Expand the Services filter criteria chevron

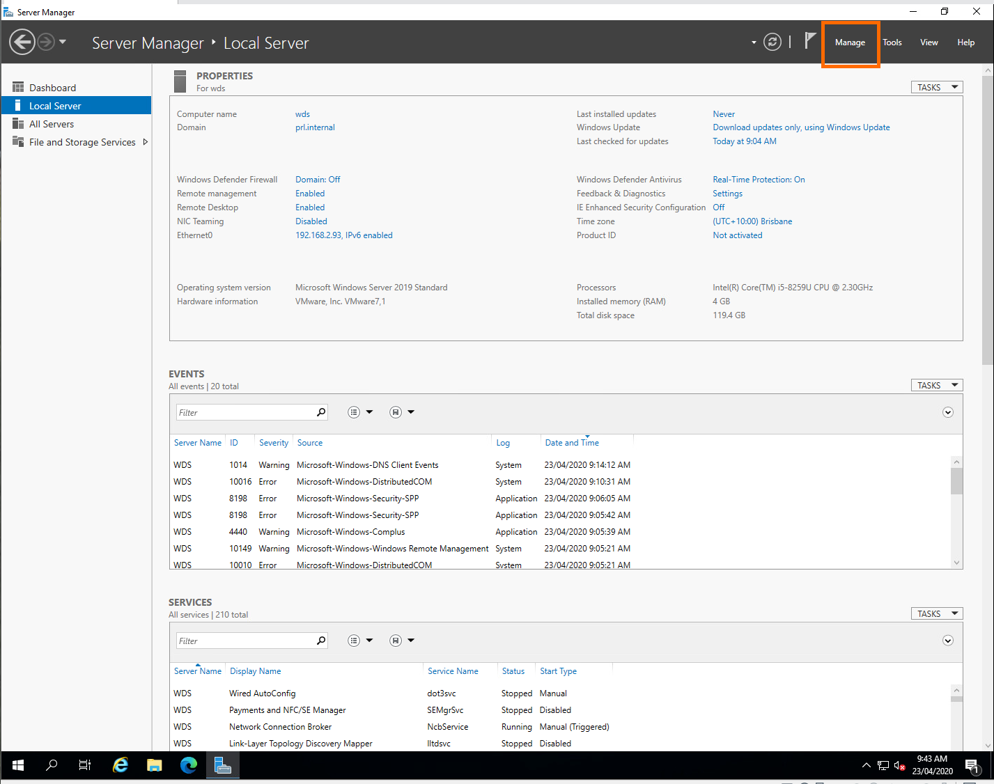(947, 641)
